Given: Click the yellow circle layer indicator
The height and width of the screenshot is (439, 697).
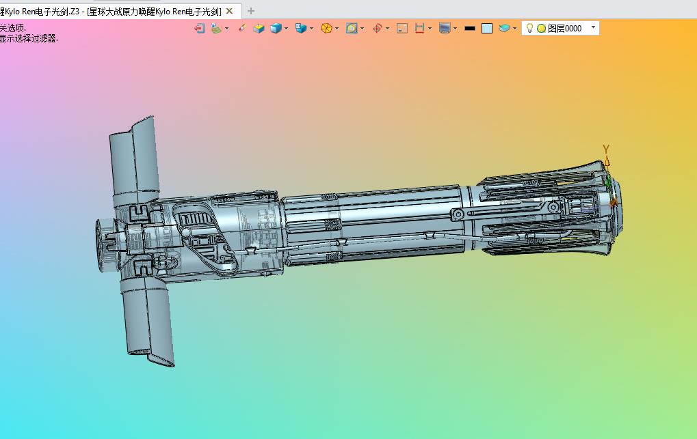Looking at the screenshot, I should click(541, 29).
